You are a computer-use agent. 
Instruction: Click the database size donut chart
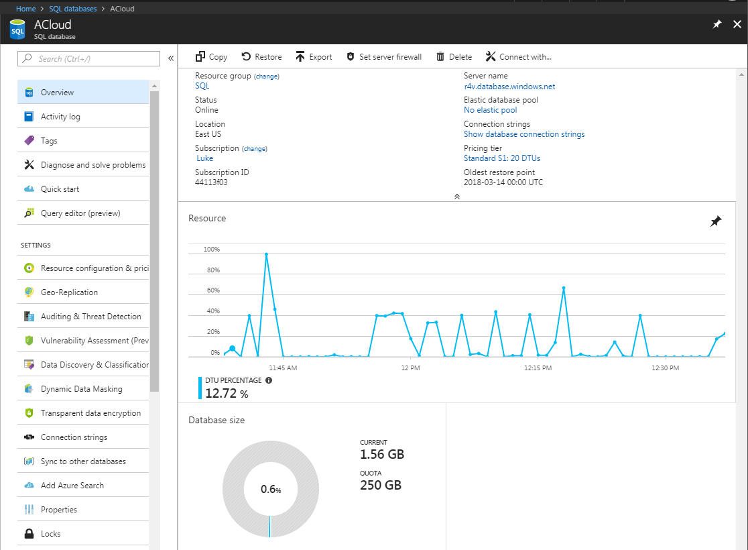[271, 489]
